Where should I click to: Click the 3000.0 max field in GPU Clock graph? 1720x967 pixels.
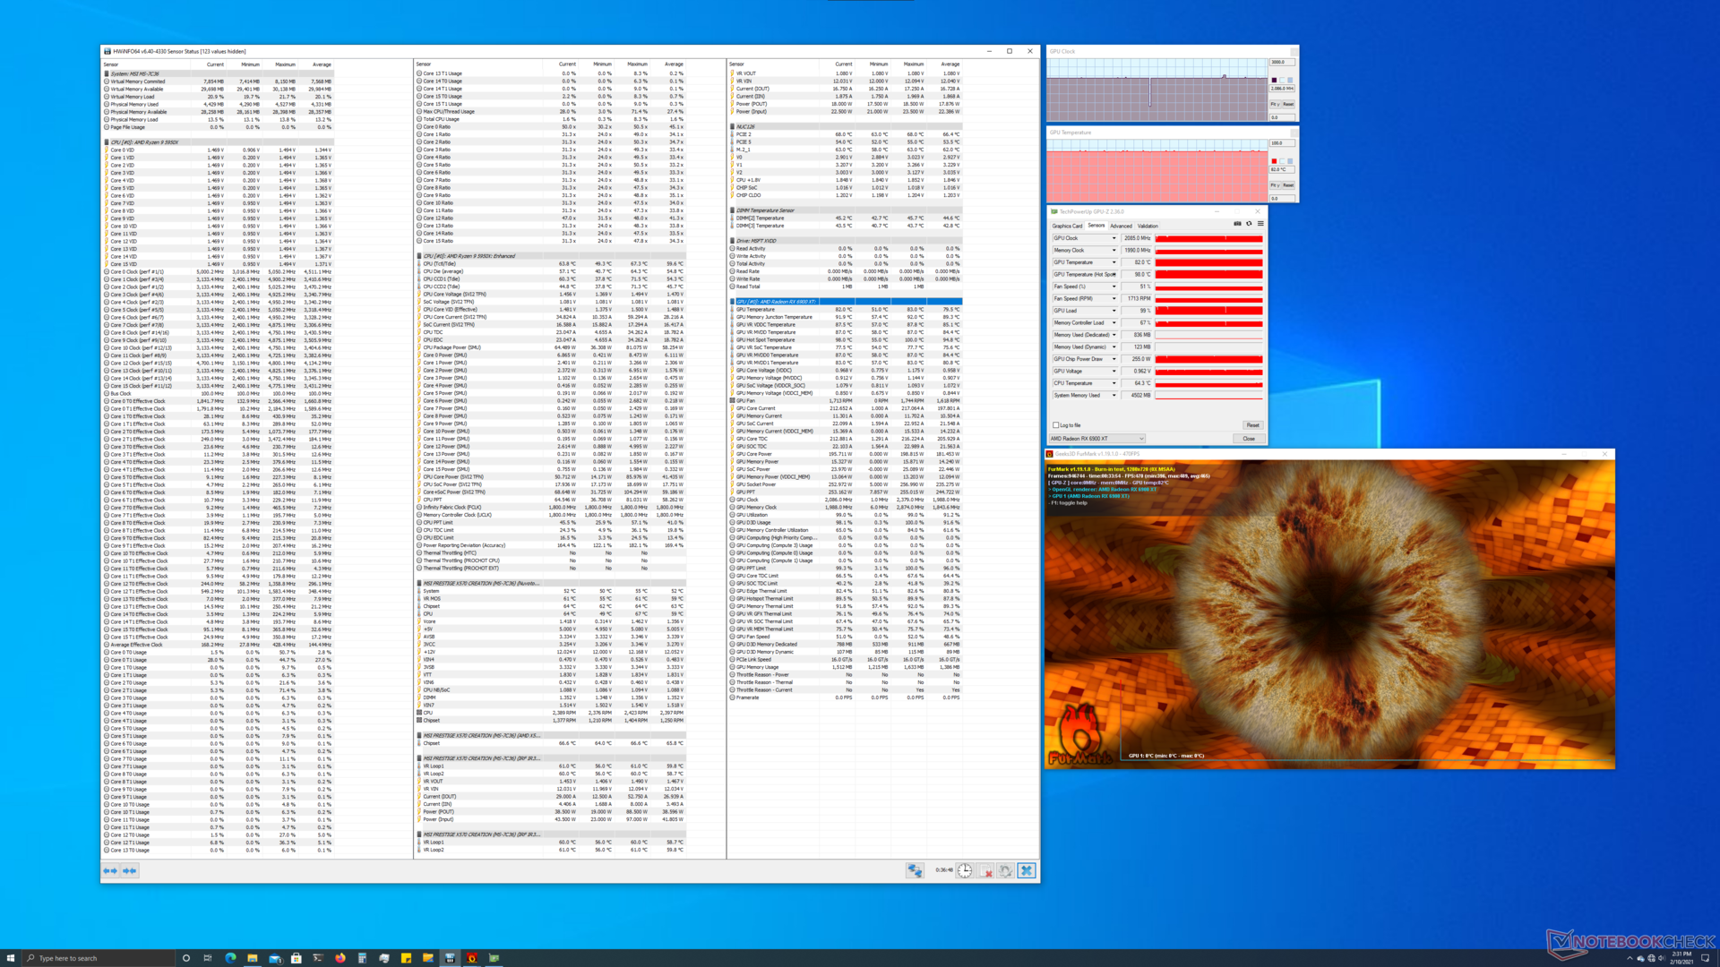(x=1282, y=62)
